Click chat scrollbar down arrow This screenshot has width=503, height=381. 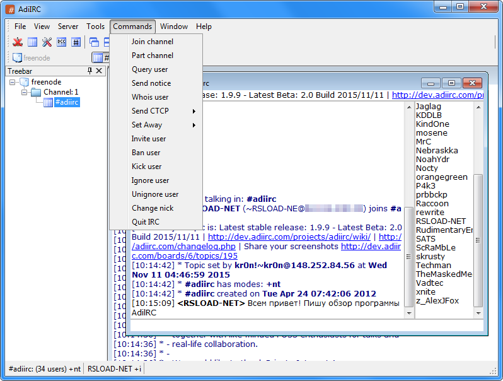408,314
